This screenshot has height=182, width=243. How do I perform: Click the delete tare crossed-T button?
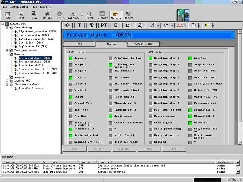pyautogui.click(x=92, y=25)
